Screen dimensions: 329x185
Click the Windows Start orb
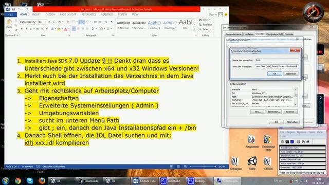coord(6,180)
